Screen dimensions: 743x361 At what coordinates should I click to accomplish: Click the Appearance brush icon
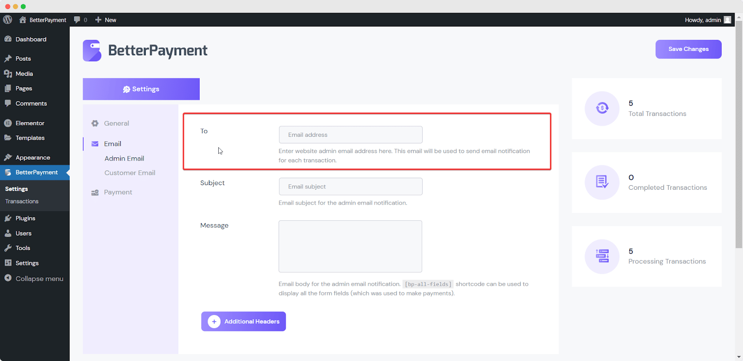pyautogui.click(x=8, y=157)
